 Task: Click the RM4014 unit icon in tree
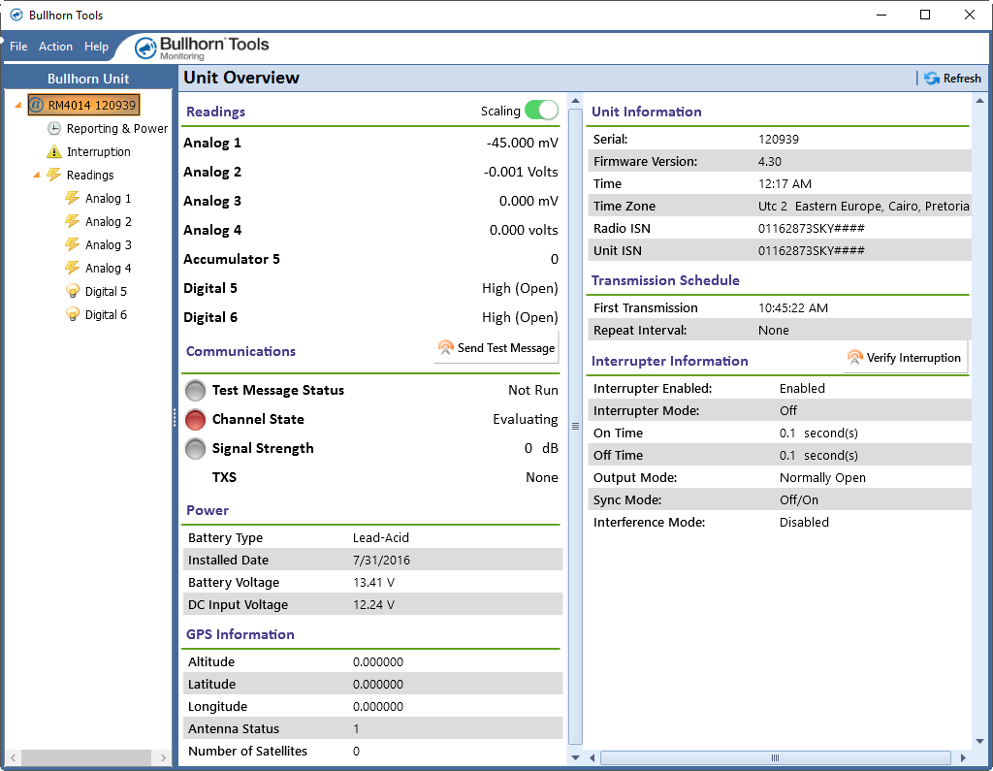37,105
